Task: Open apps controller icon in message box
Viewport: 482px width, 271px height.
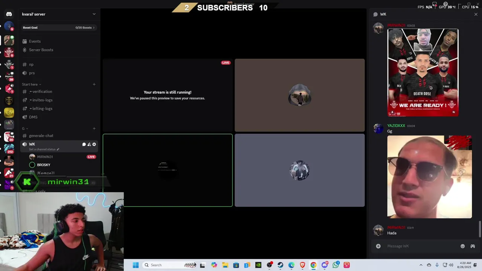Action: (x=473, y=246)
